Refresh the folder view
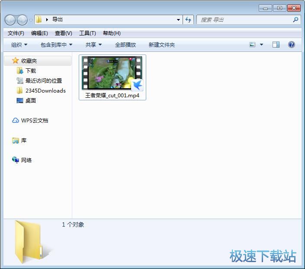Image resolution: width=305 pixels, height=269 pixels. (188, 19)
